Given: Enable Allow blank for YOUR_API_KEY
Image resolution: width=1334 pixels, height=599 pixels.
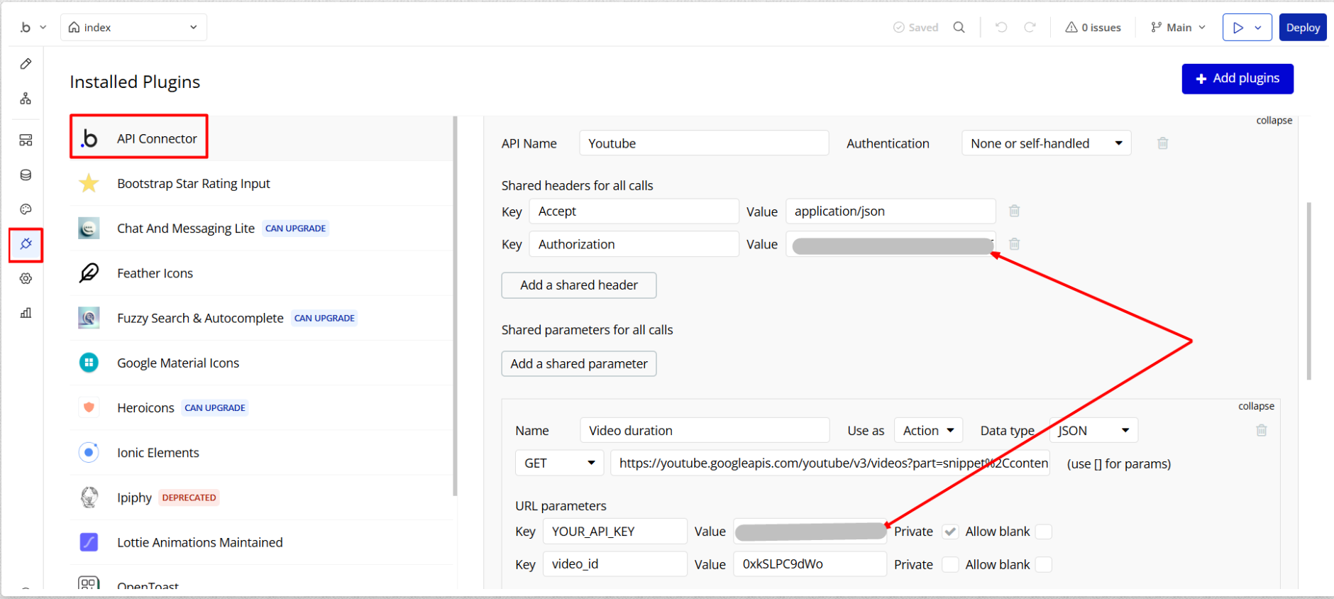Looking at the screenshot, I should click(1043, 532).
